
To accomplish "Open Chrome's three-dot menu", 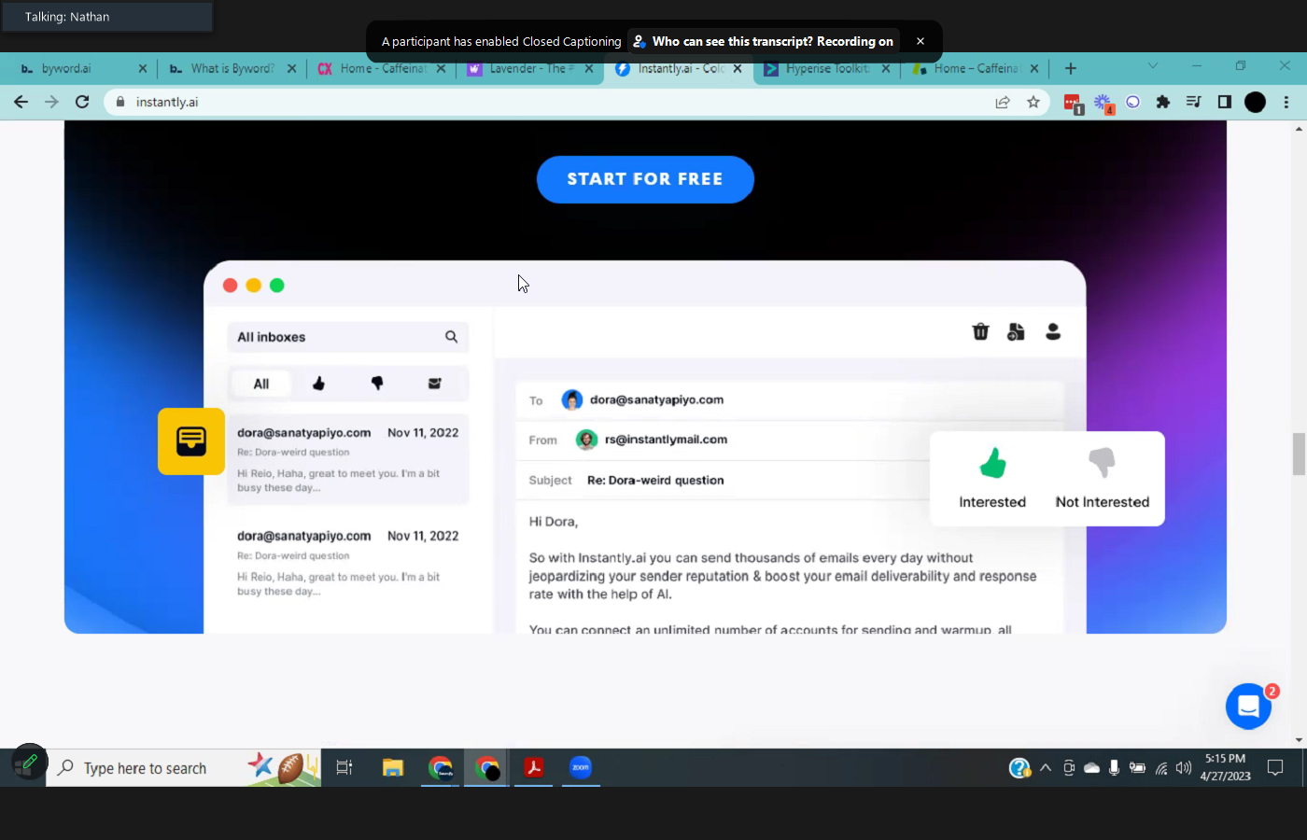I will click(1286, 102).
